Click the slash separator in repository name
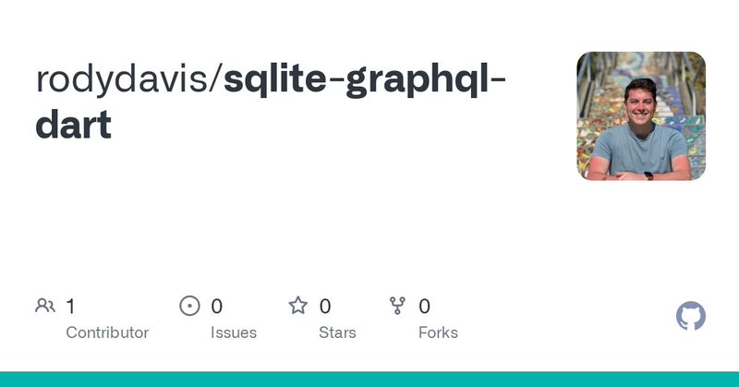Screen dimensions: 739x387 click(x=215, y=80)
